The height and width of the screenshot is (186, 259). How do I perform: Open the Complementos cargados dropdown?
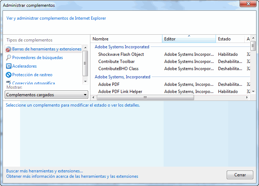46,95
